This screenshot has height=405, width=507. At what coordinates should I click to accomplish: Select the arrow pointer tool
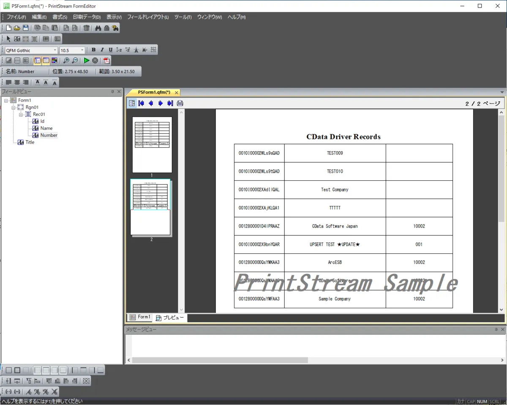[8, 39]
